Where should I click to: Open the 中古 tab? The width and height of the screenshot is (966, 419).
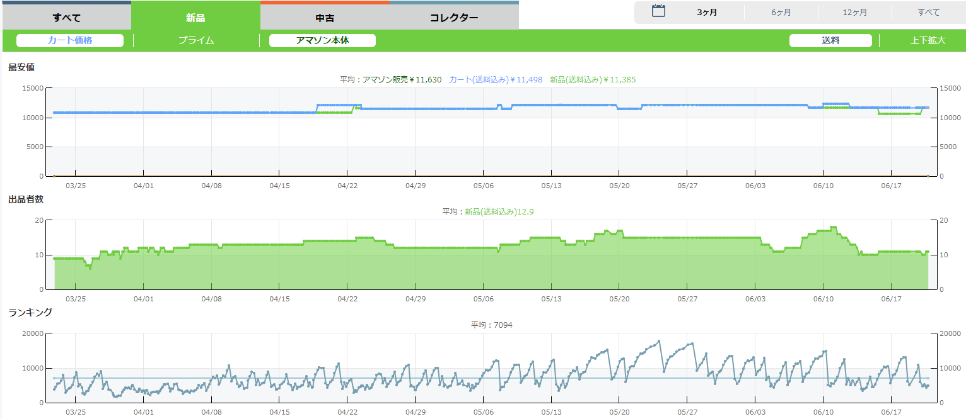coord(325,18)
